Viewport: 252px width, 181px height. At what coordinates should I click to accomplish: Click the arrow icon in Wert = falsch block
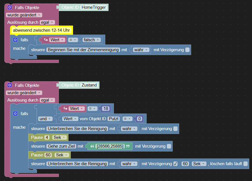(46, 40)
